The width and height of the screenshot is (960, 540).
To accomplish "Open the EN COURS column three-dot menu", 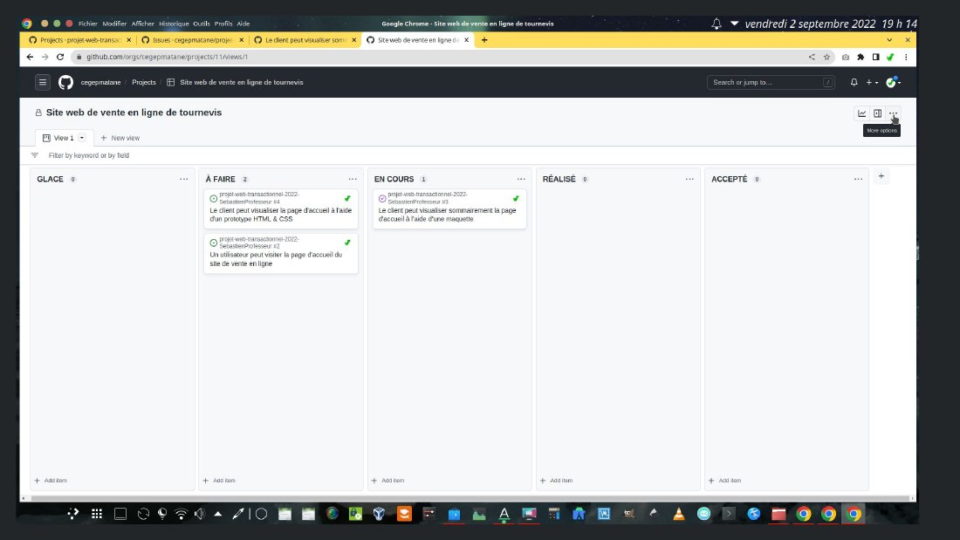I will 521,179.
